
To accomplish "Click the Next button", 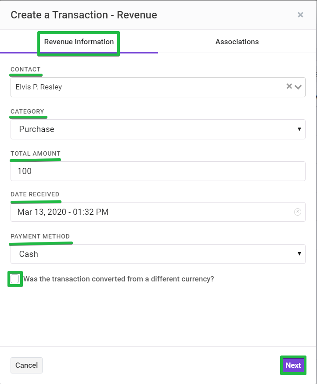I will point(293,365).
